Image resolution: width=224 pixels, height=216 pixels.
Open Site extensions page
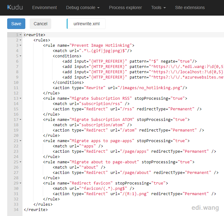click(x=190, y=7)
